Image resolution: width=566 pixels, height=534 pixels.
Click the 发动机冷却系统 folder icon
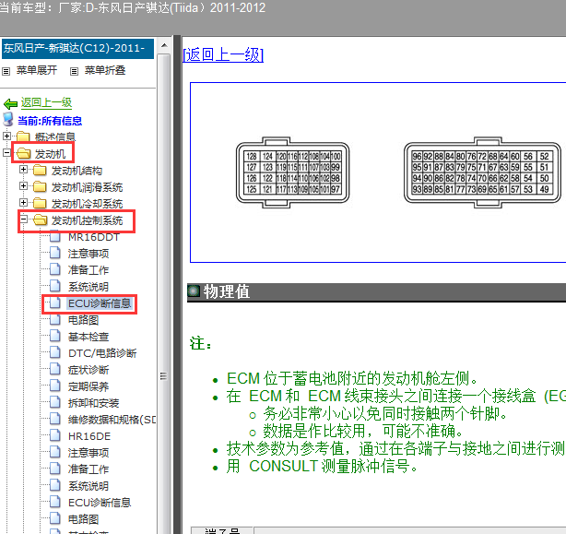tap(40, 203)
